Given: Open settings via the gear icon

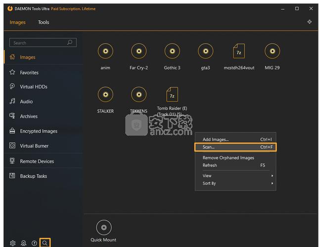Looking at the screenshot, I should [13, 243].
